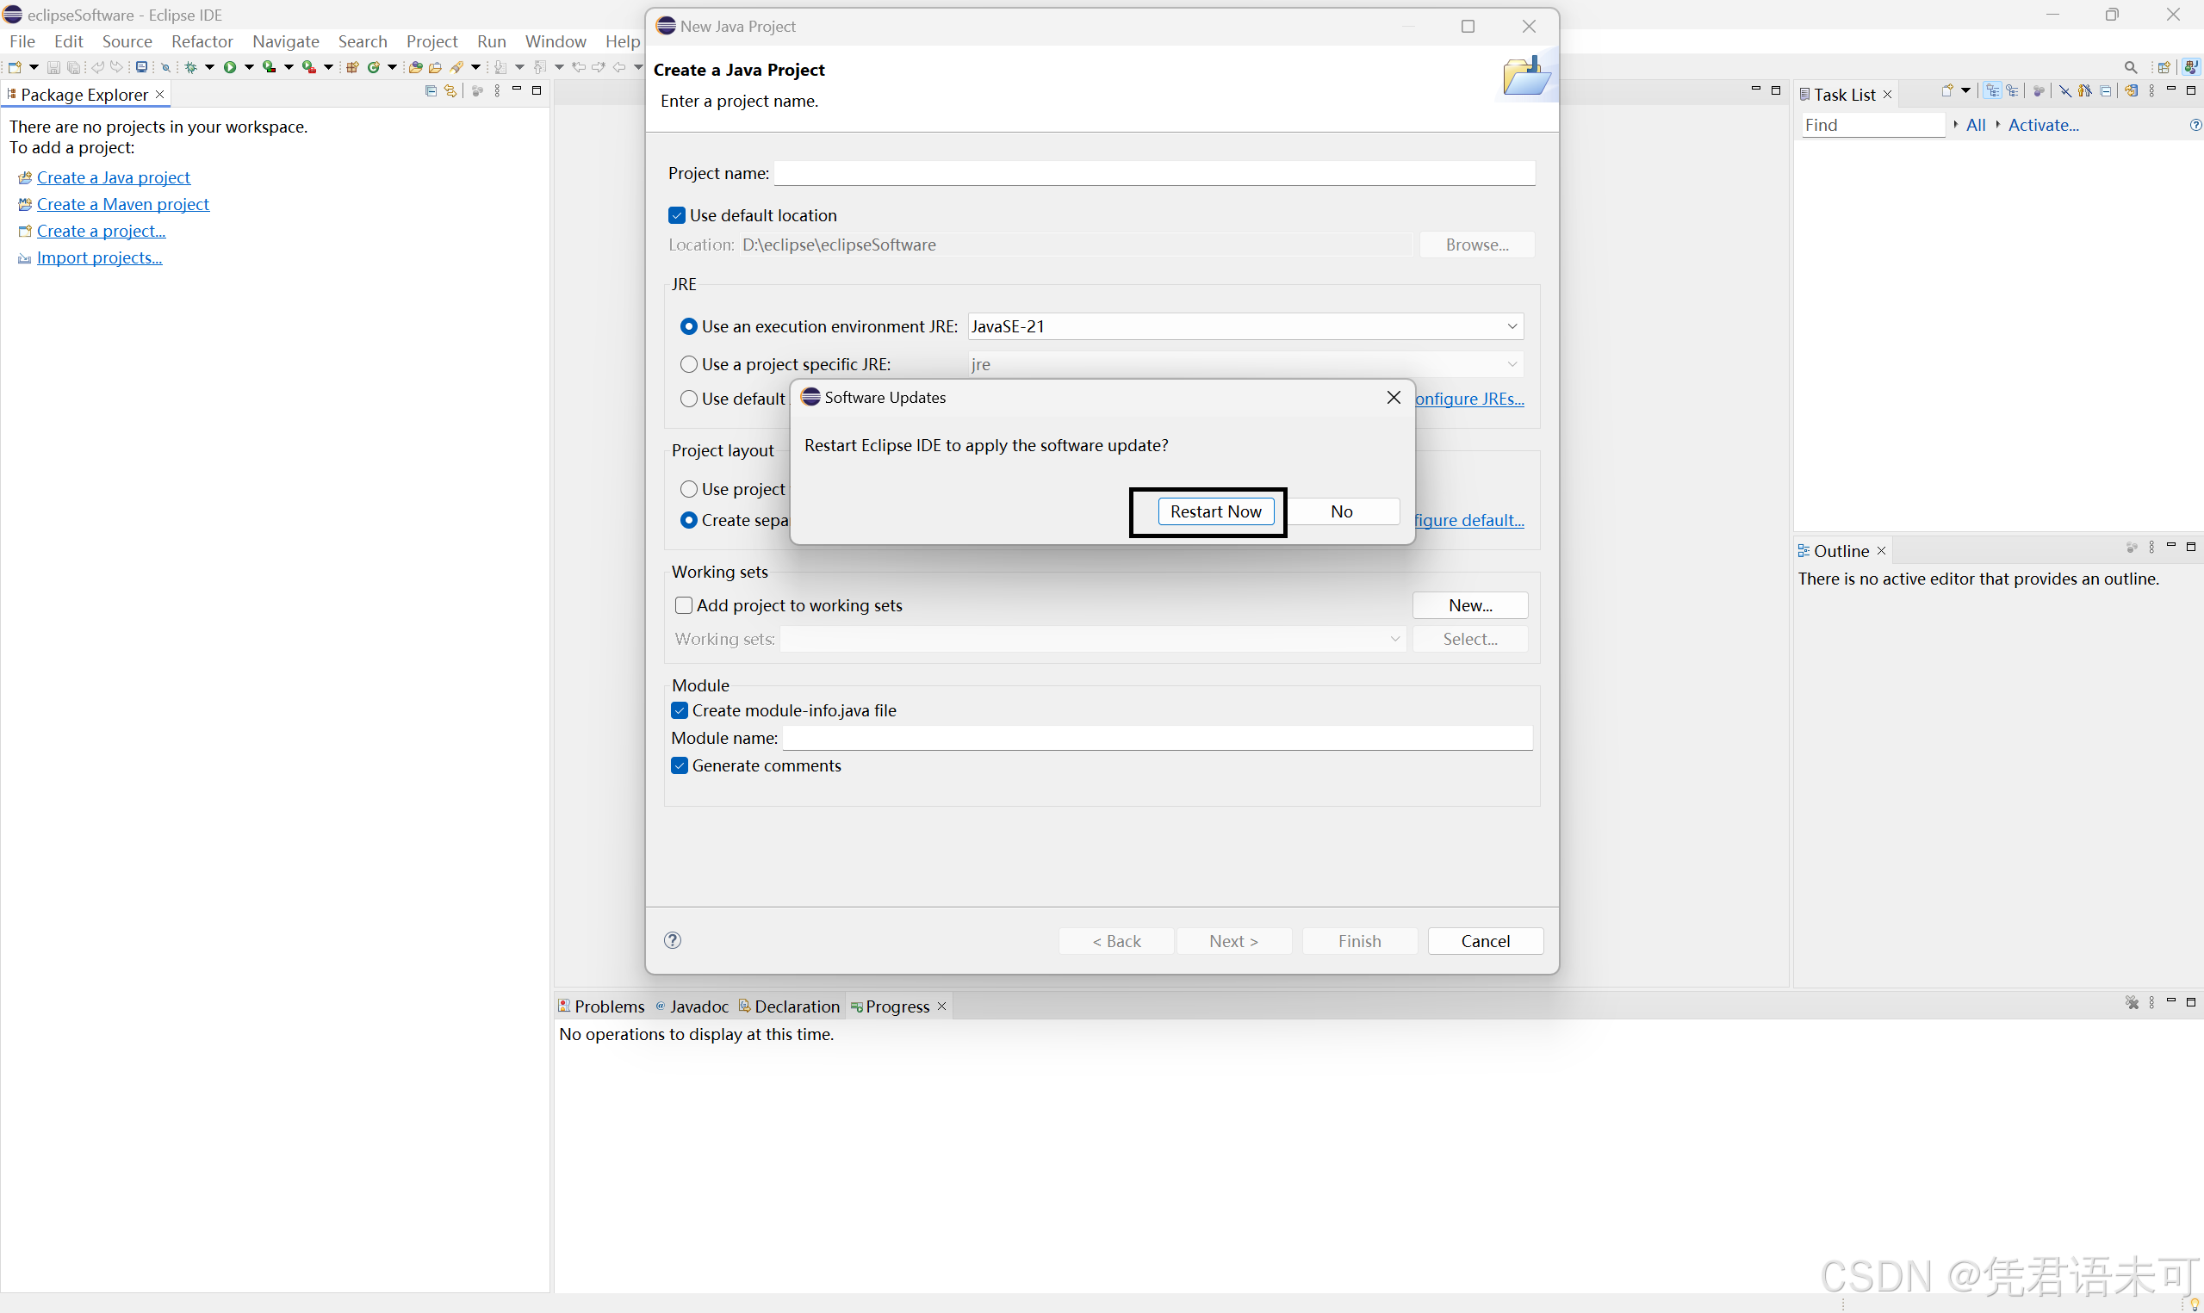Switch to the Declaration tab
The image size is (2204, 1313).
[789, 1006]
